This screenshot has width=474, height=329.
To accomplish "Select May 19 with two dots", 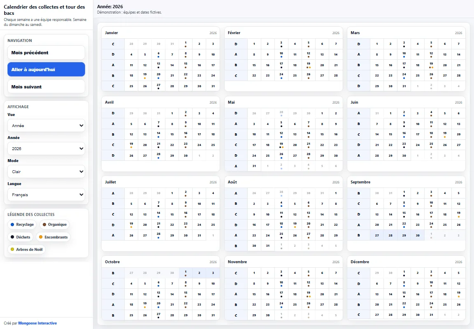I will pyautogui.click(x=281, y=145).
